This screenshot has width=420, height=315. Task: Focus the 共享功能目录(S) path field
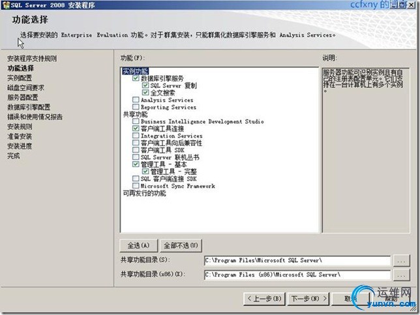297,261
